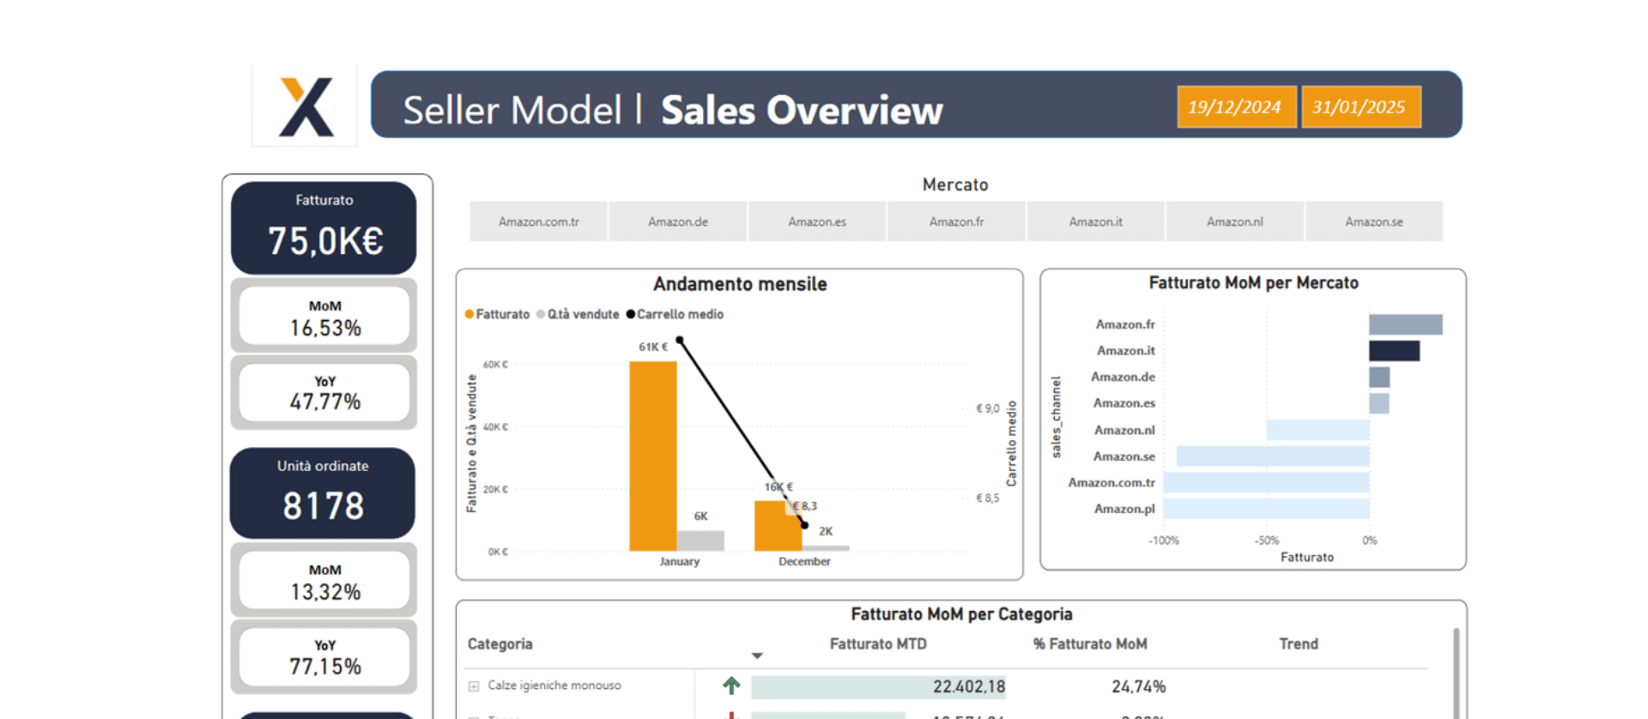
Task: Filter by Amazon.es market
Action: point(817,221)
